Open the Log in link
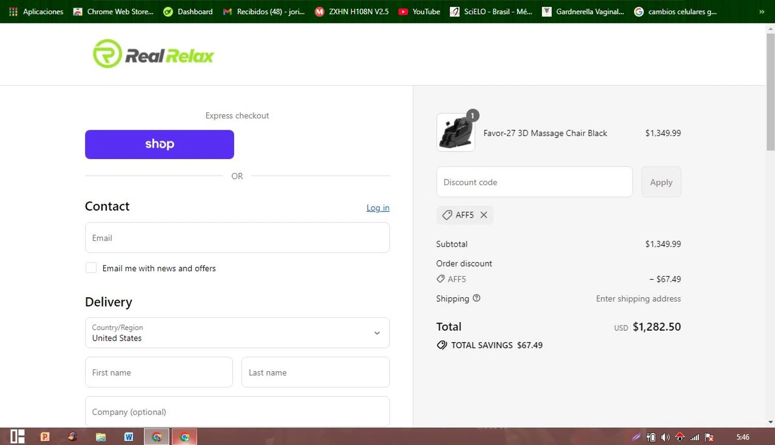This screenshot has width=775, height=445. (x=378, y=208)
